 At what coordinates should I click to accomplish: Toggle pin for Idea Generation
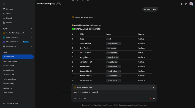pyautogui.click(x=31, y=42)
